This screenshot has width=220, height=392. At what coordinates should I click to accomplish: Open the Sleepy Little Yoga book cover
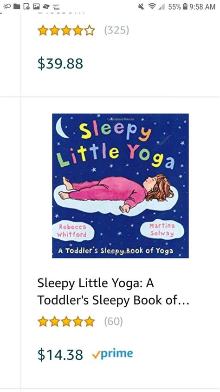click(120, 186)
